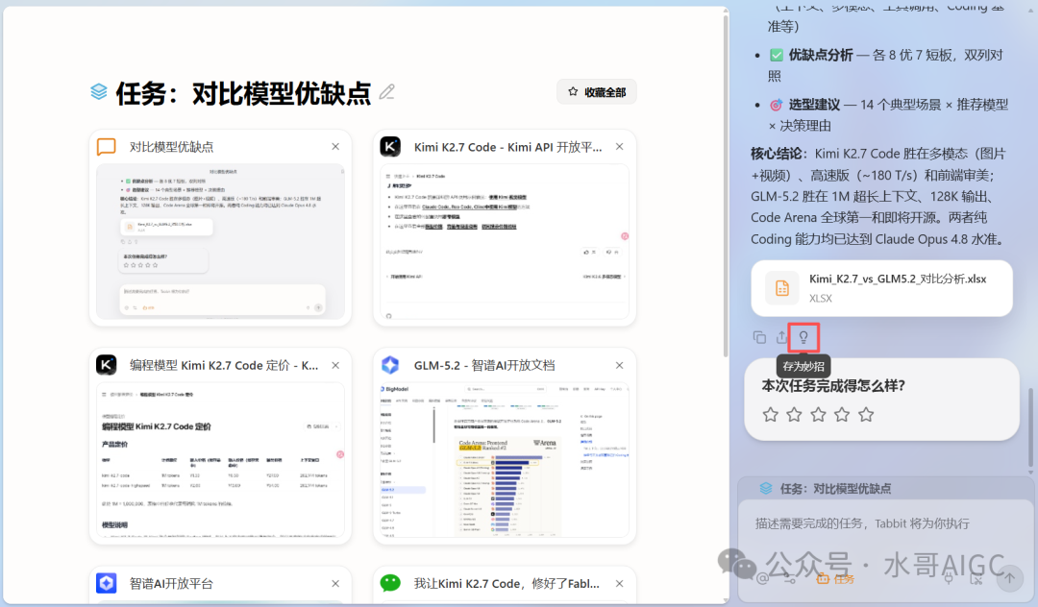Click the pencil icon to rename the task title

(387, 92)
